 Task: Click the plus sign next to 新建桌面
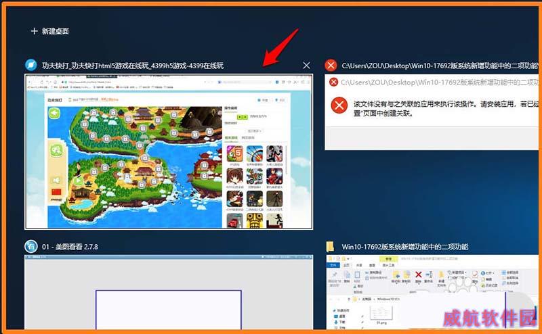pos(34,31)
